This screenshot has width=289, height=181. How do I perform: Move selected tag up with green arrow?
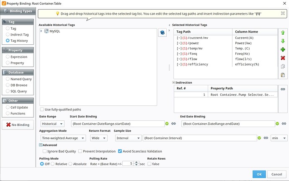pos(283,33)
